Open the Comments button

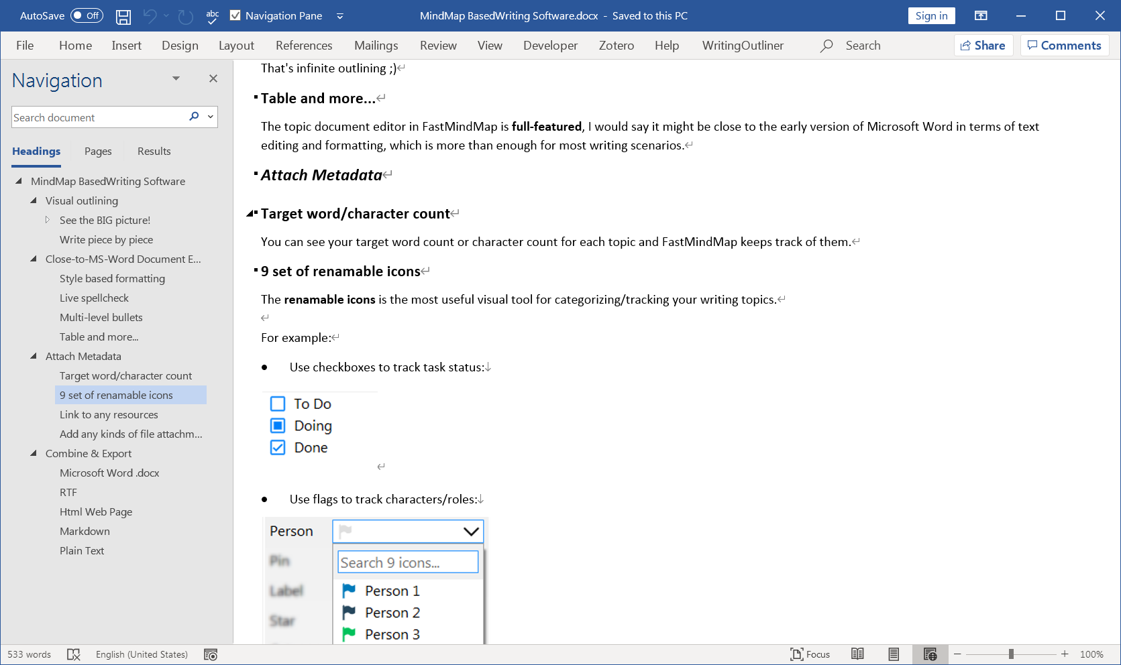coord(1065,46)
